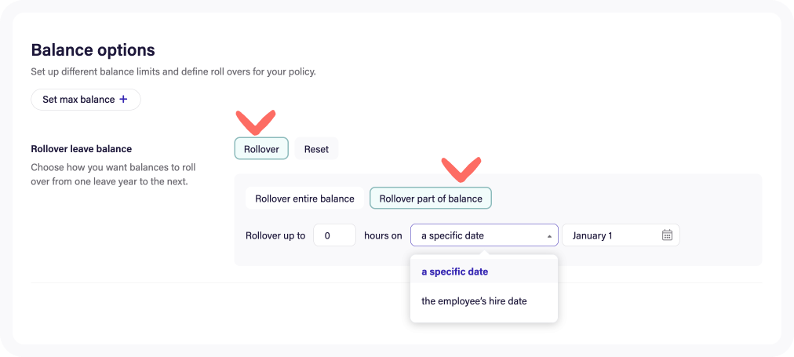Select the Rollover option
This screenshot has width=794, height=357.
[x=261, y=149]
